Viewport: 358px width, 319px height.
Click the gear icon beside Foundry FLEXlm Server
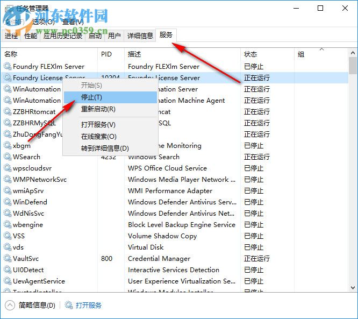pyautogui.click(x=8, y=66)
